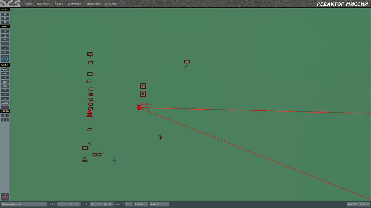Image resolution: width=371 pixels, height=208 pixels.
Task: Click the red circular exit button
Action: coord(5,197)
